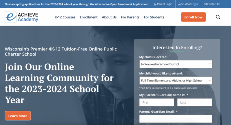Open the About Us menu
This screenshot has height=125, width=231.
(x=109, y=17)
